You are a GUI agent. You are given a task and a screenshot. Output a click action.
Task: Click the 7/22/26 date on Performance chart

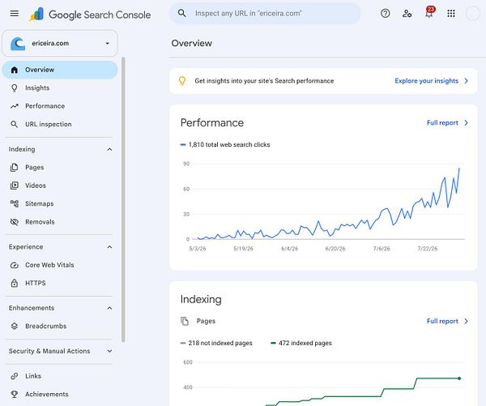click(x=428, y=249)
